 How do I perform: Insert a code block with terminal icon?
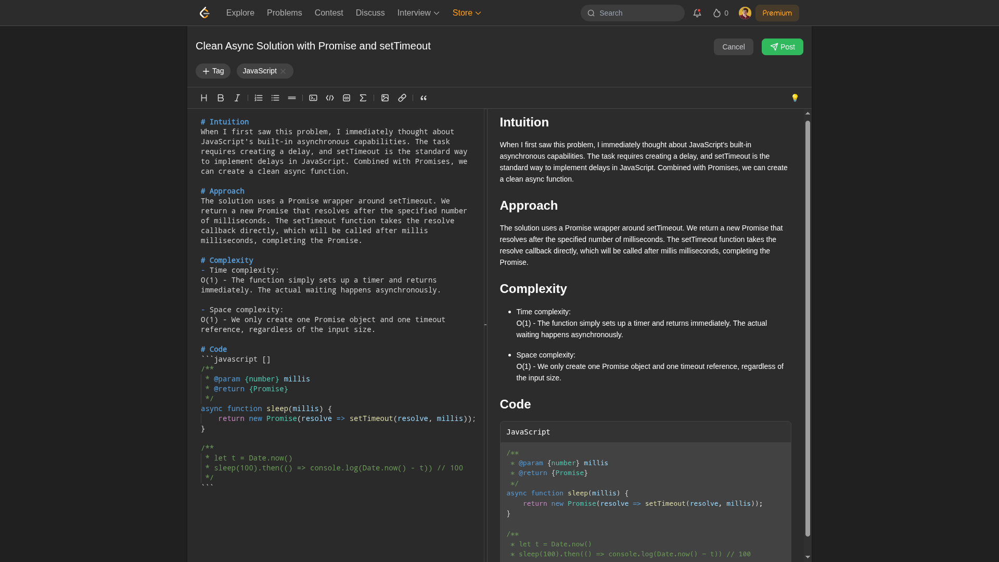313,98
